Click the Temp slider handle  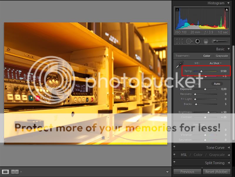pyautogui.click(x=202, y=71)
